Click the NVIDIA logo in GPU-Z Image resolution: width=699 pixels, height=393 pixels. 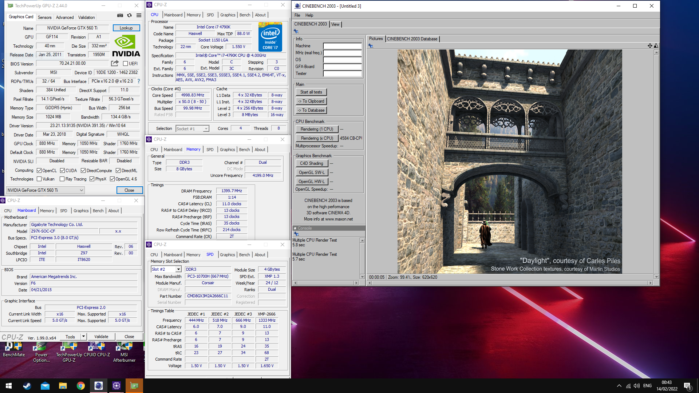126,46
